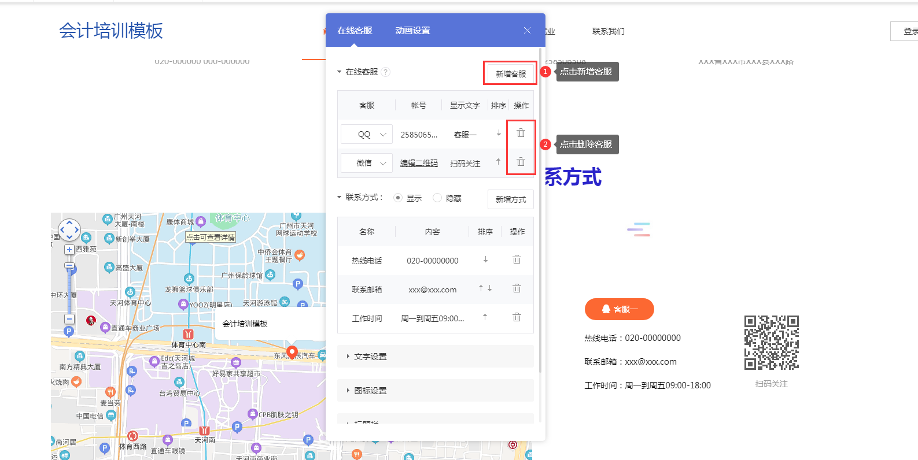Click 会计培训模板 site title

pos(111,31)
